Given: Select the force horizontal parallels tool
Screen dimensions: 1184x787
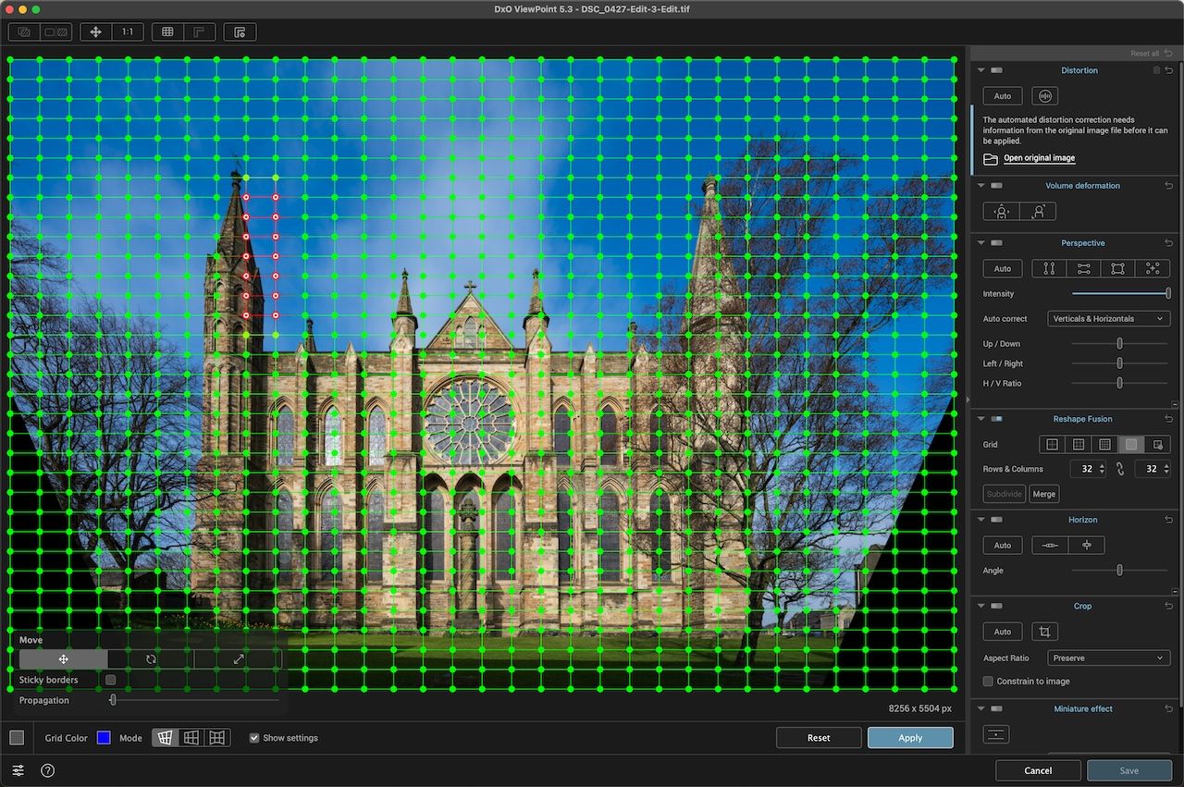Looking at the screenshot, I should pos(1083,268).
